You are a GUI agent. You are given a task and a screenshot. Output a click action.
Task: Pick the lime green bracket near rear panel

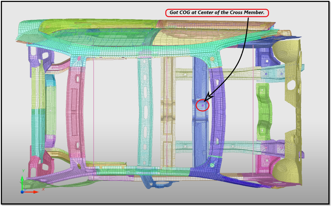264,111
